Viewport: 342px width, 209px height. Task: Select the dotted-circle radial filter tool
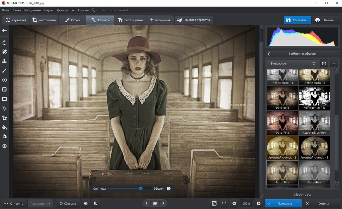pos(4,80)
